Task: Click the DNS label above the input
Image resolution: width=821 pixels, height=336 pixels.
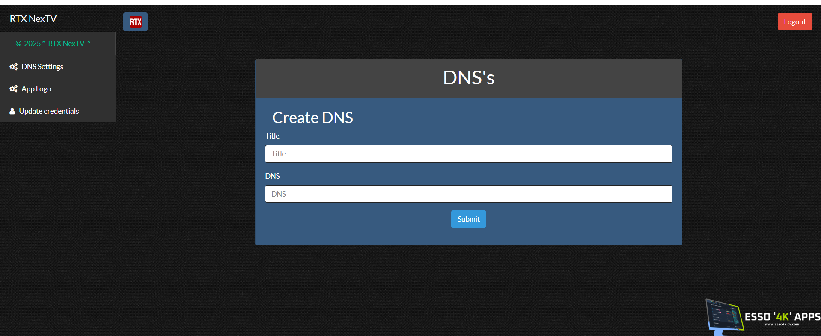Action: pyautogui.click(x=272, y=176)
